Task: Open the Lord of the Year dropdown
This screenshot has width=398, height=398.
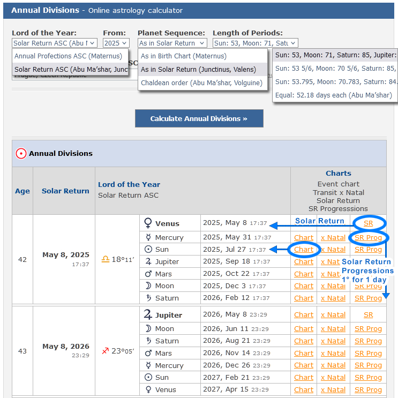Action: [55, 43]
